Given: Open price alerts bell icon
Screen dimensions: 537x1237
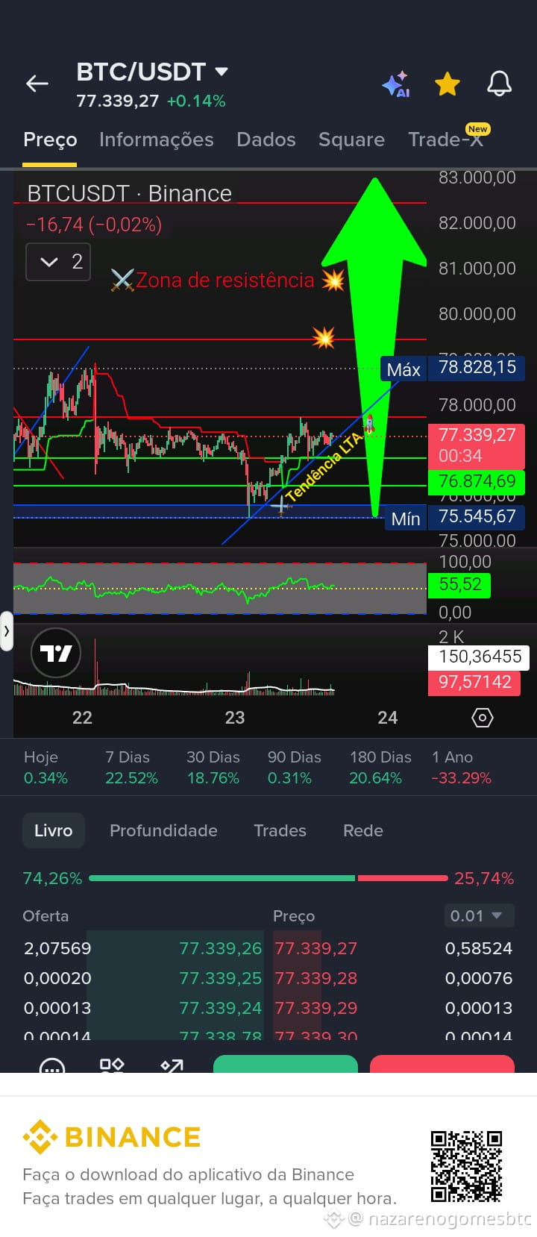Looking at the screenshot, I should point(499,84).
